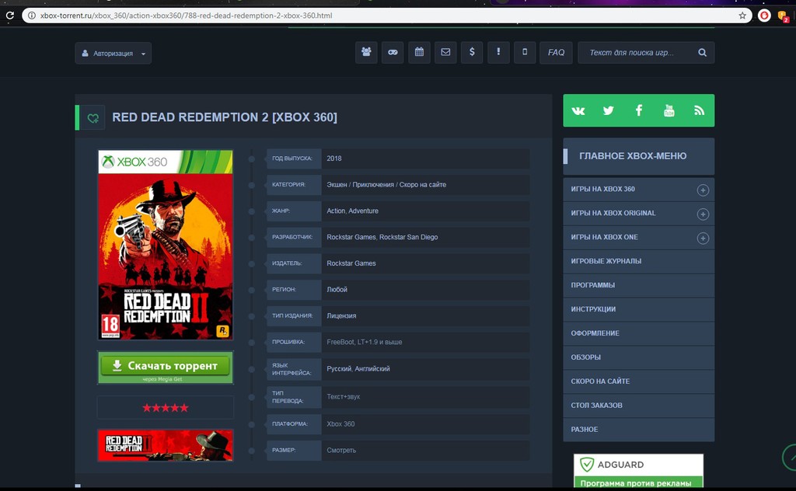Reload the page with the refresh icon

click(9, 16)
